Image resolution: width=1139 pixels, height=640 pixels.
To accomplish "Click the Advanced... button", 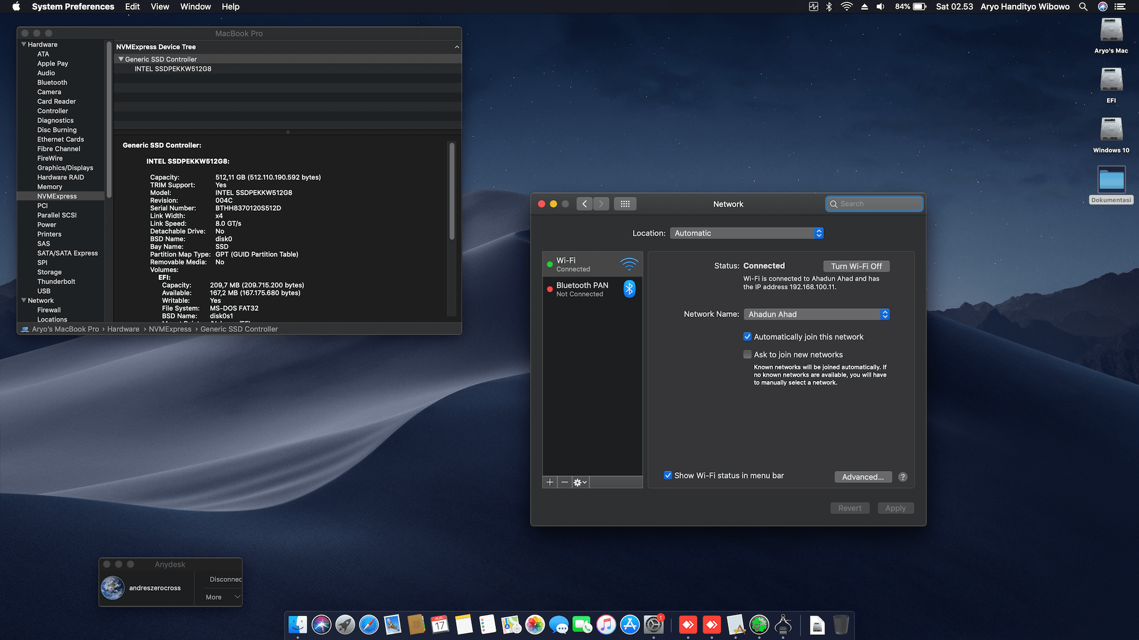I will (x=863, y=477).
